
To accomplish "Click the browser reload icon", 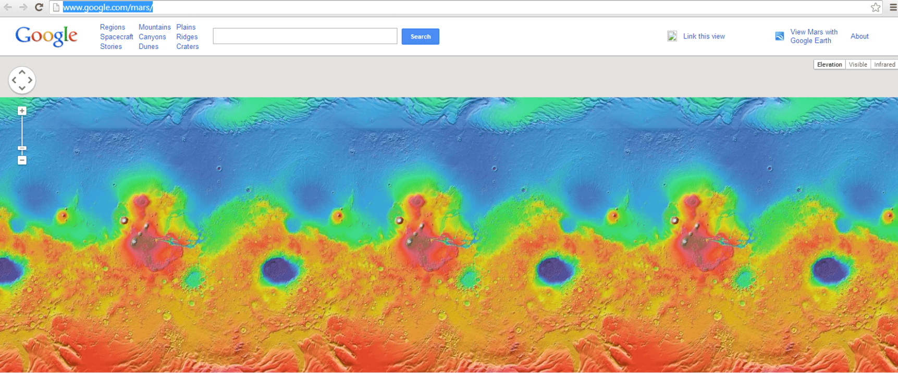I will point(39,7).
